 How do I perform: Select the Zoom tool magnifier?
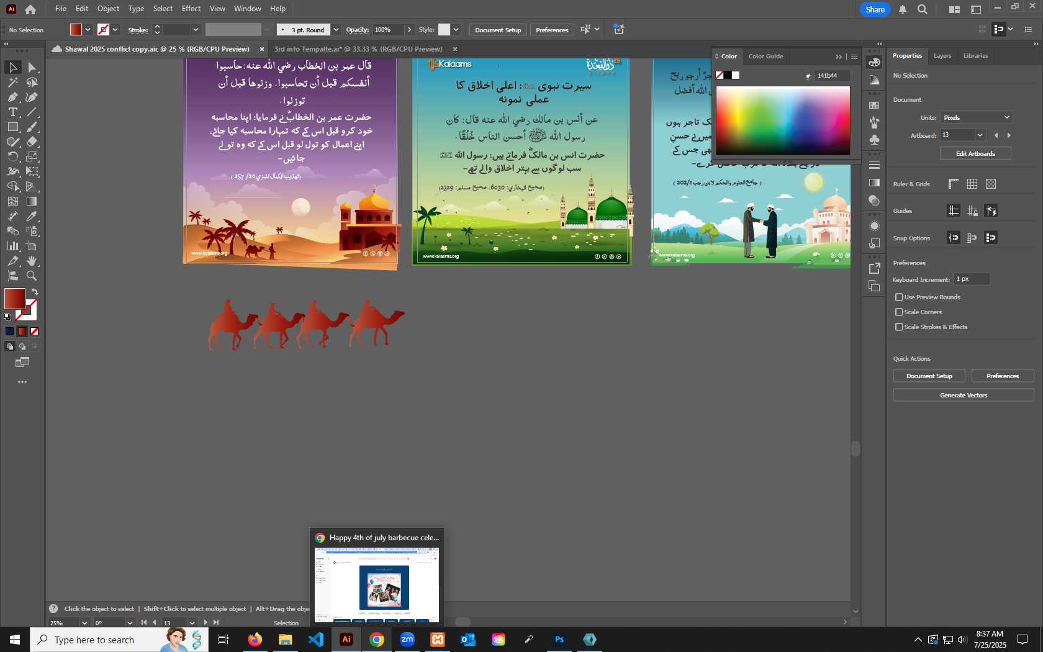[32, 276]
